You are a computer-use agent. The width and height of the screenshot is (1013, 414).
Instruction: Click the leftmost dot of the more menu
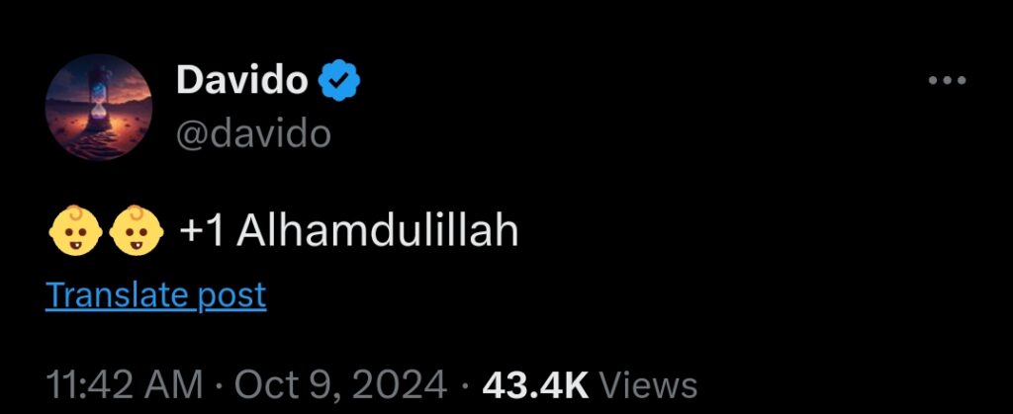[934, 81]
